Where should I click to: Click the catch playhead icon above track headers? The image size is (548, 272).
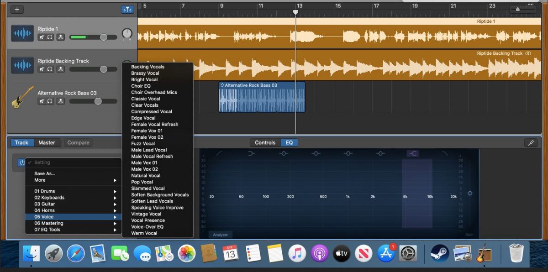click(127, 9)
